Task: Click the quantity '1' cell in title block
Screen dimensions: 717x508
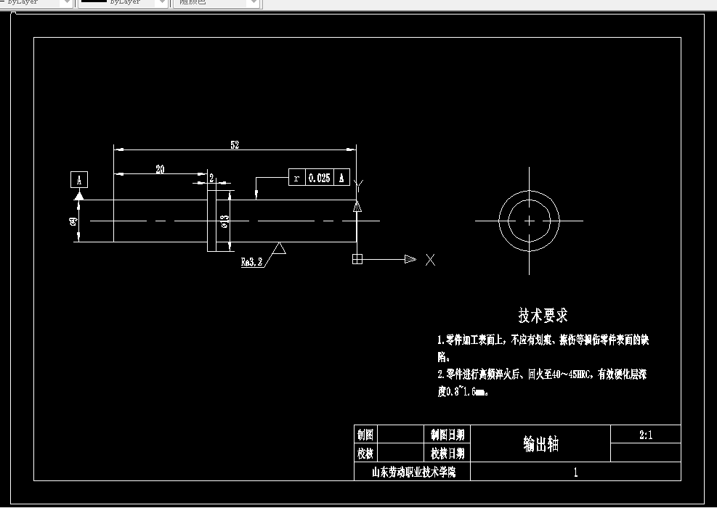Action: click(x=575, y=472)
